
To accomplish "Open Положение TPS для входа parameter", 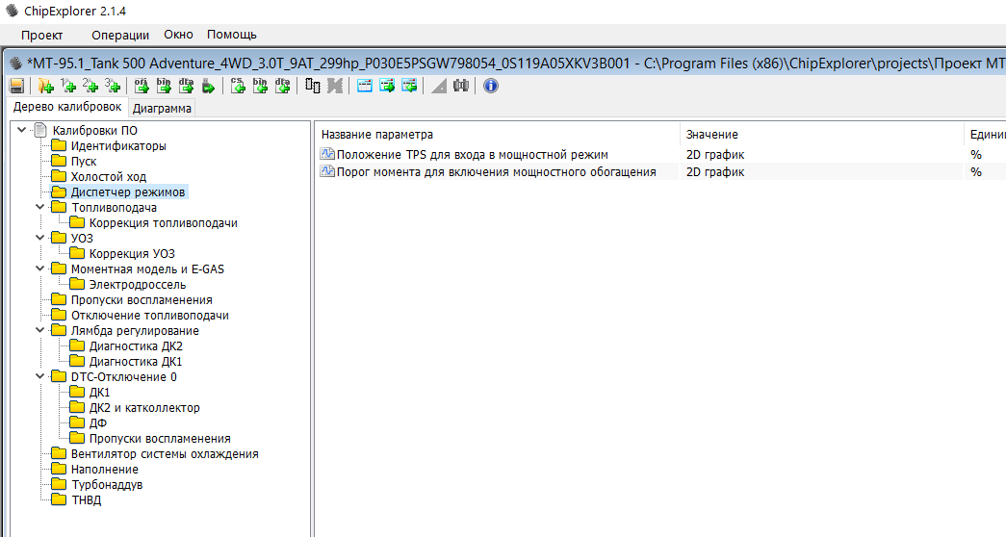I will [472, 154].
